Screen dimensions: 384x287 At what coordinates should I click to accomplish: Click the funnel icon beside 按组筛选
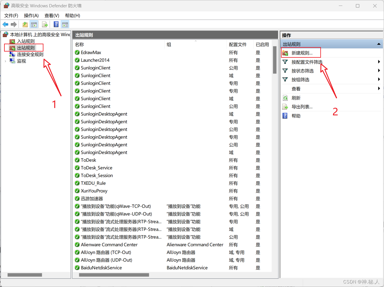click(x=285, y=79)
